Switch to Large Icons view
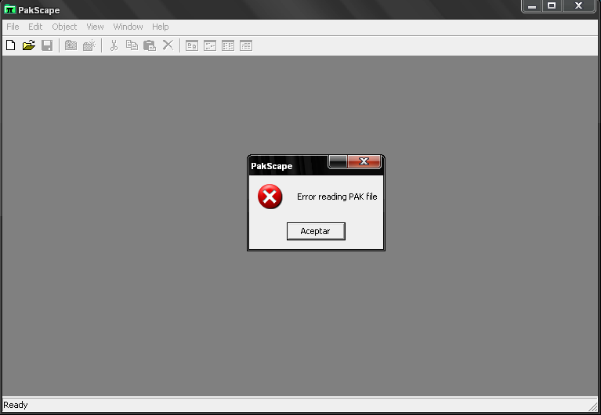The height and width of the screenshot is (415, 601). (192, 45)
